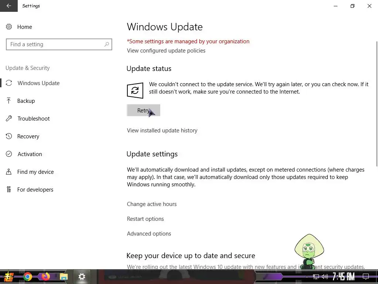The height and width of the screenshot is (284, 378).
Task: Click Keep your device up to date heading
Action: [x=191, y=256]
